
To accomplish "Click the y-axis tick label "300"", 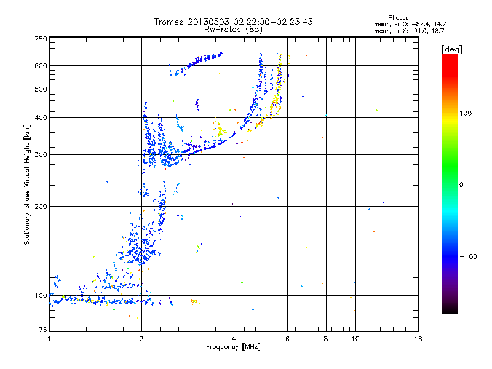I will click(41, 155).
